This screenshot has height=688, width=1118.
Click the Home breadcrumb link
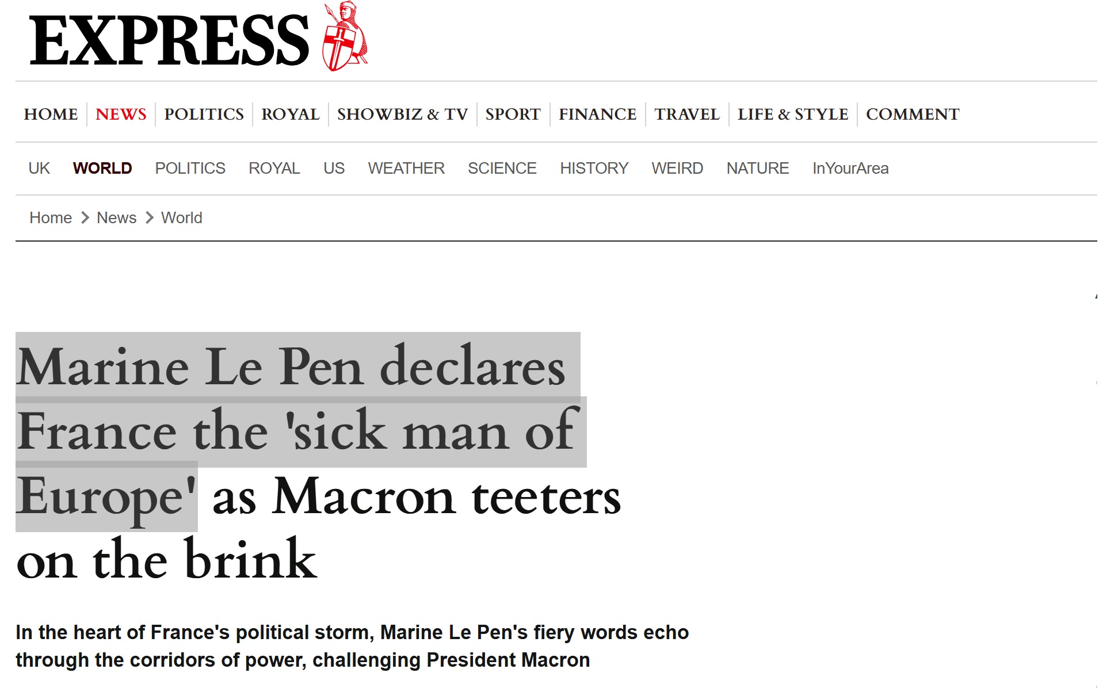coord(51,217)
